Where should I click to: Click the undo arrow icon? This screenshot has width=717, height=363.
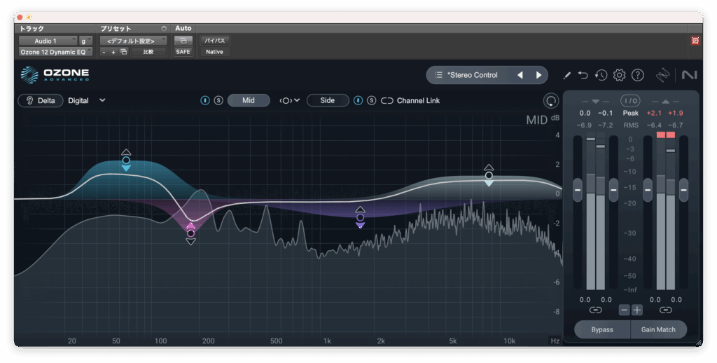click(583, 75)
